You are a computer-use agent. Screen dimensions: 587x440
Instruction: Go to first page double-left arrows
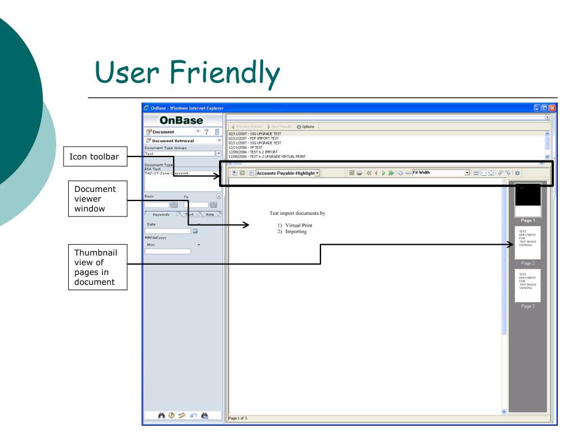click(x=369, y=173)
